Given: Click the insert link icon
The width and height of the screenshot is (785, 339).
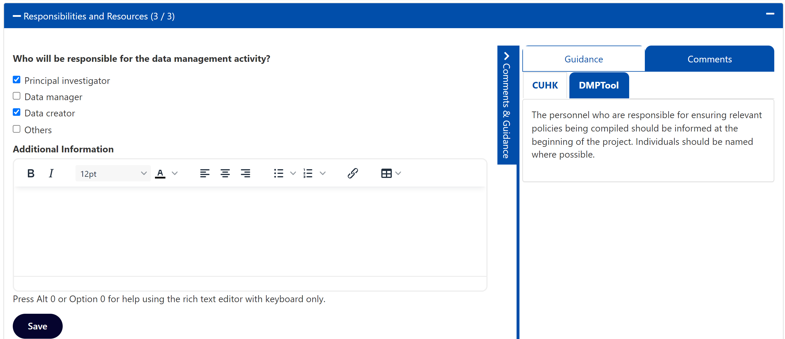Looking at the screenshot, I should (353, 174).
